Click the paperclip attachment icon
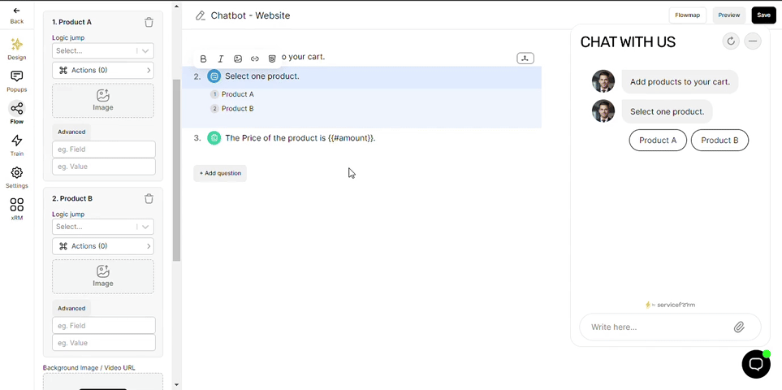This screenshot has height=390, width=782. click(x=739, y=327)
